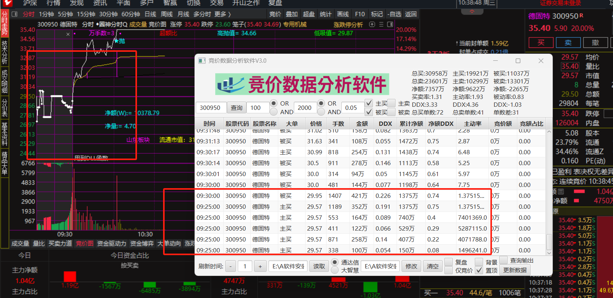Click the plus-box icon right of 涨跌停分析
This screenshot has height=298, width=613.
[x=372, y=24]
